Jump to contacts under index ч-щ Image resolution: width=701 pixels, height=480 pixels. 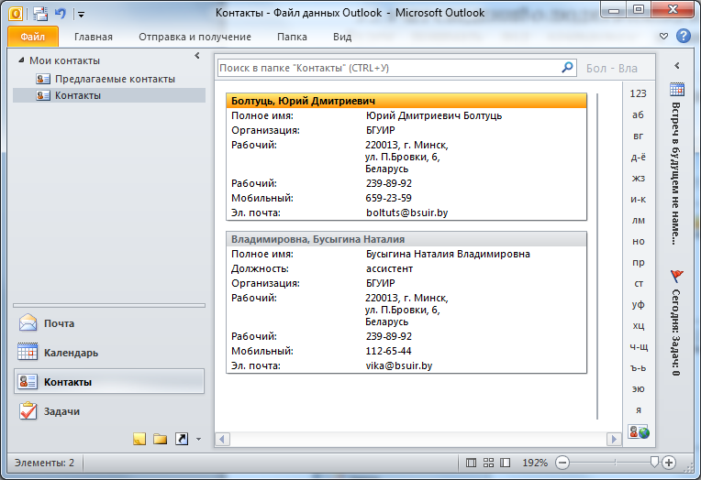(638, 346)
